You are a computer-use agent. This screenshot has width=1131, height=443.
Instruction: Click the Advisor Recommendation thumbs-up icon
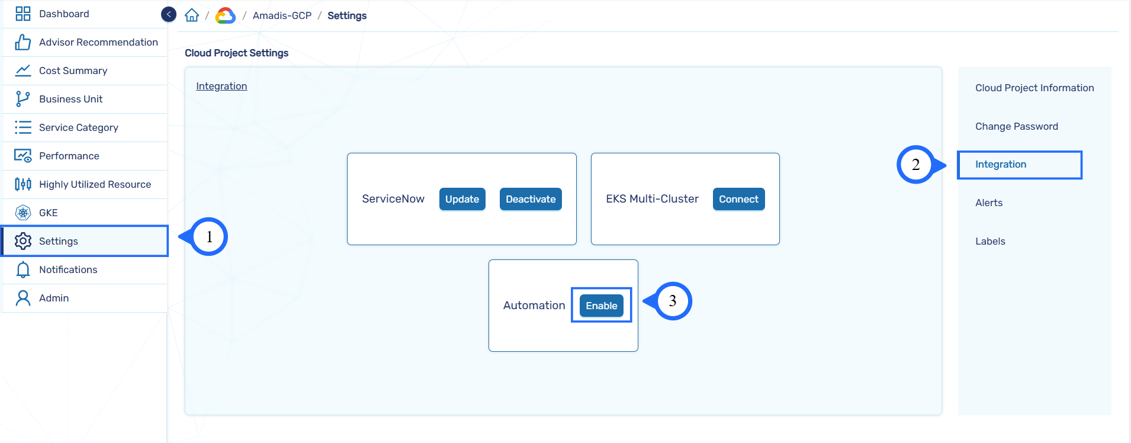pyautogui.click(x=23, y=42)
